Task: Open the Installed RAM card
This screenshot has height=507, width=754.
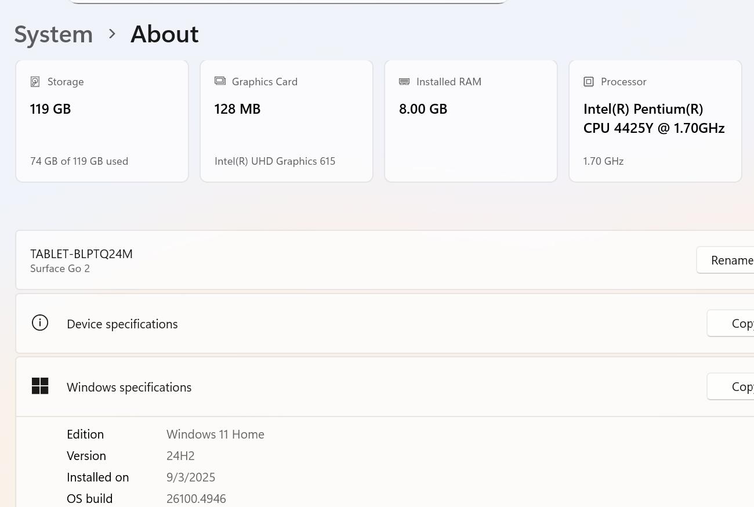Action: coord(471,121)
